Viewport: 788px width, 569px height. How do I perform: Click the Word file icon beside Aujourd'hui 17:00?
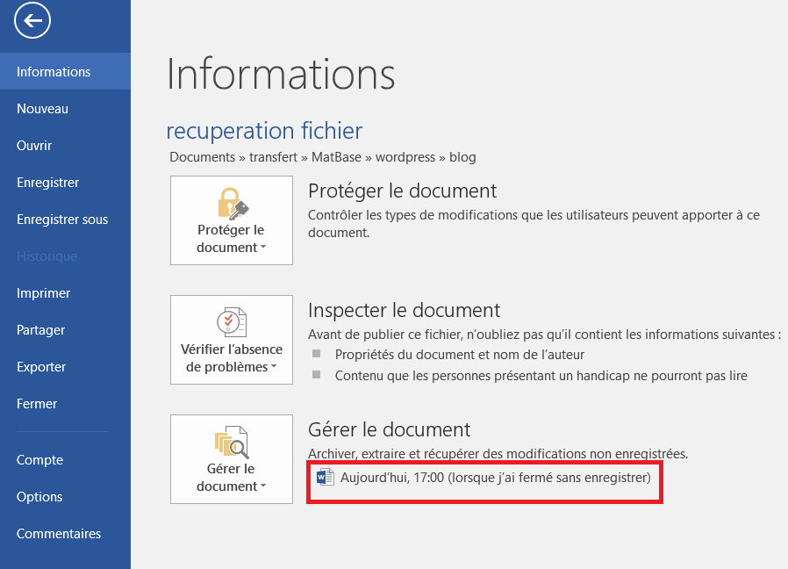click(x=326, y=477)
